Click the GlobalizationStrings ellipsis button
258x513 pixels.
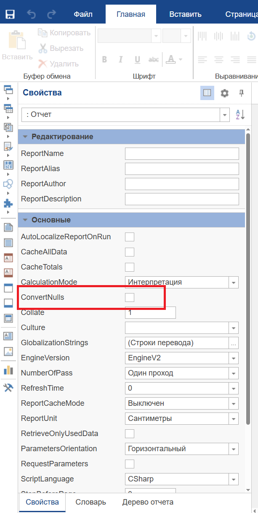pyautogui.click(x=234, y=343)
